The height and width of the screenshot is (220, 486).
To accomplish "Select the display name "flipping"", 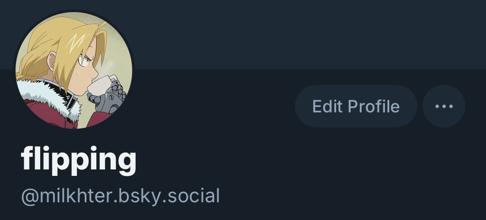I will (79, 160).
